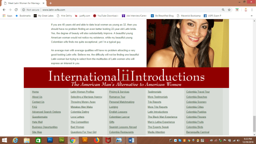This screenshot has width=256, height=144.
Task: Open the Trip Reports link
Action: coord(154,102)
